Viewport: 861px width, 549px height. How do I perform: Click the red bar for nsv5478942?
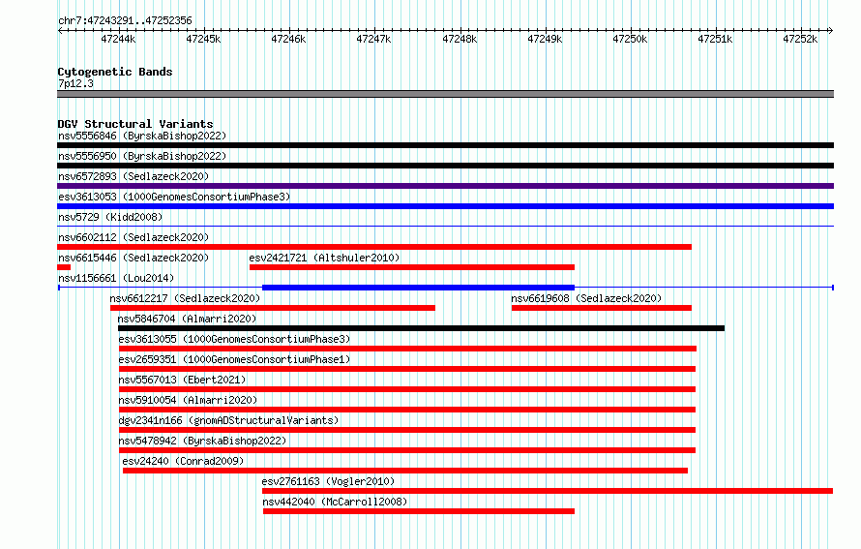pyautogui.click(x=407, y=450)
